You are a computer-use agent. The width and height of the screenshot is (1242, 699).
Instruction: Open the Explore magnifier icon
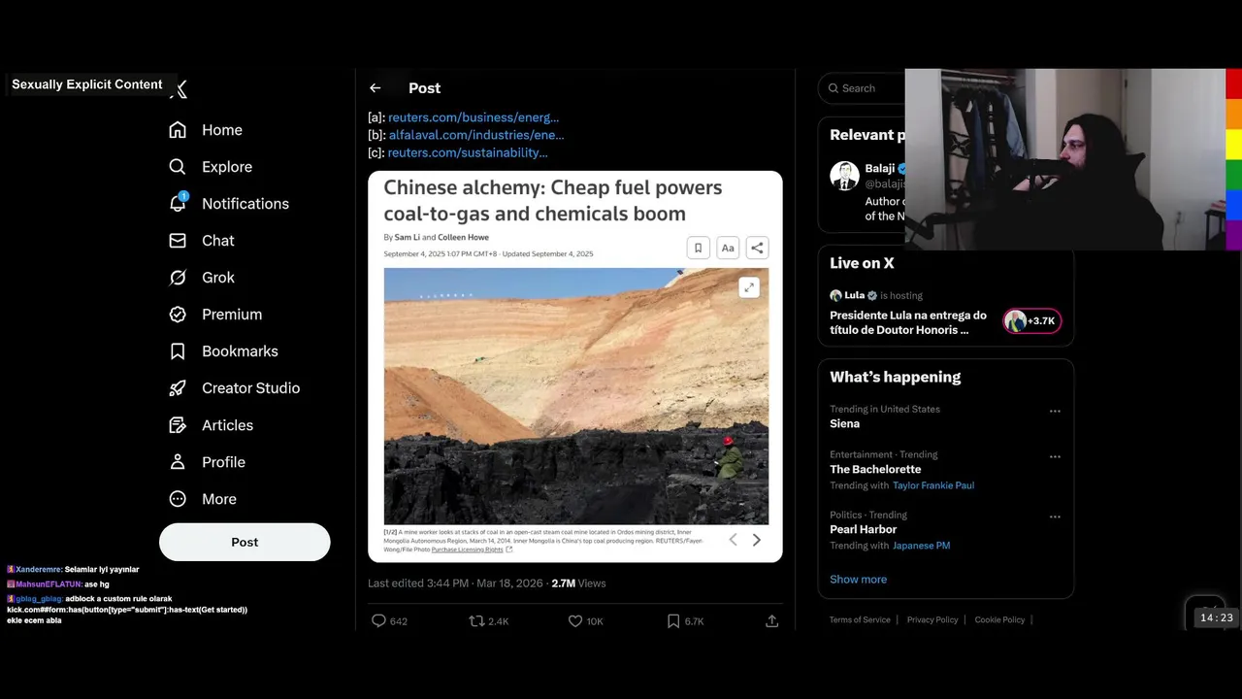click(x=178, y=167)
